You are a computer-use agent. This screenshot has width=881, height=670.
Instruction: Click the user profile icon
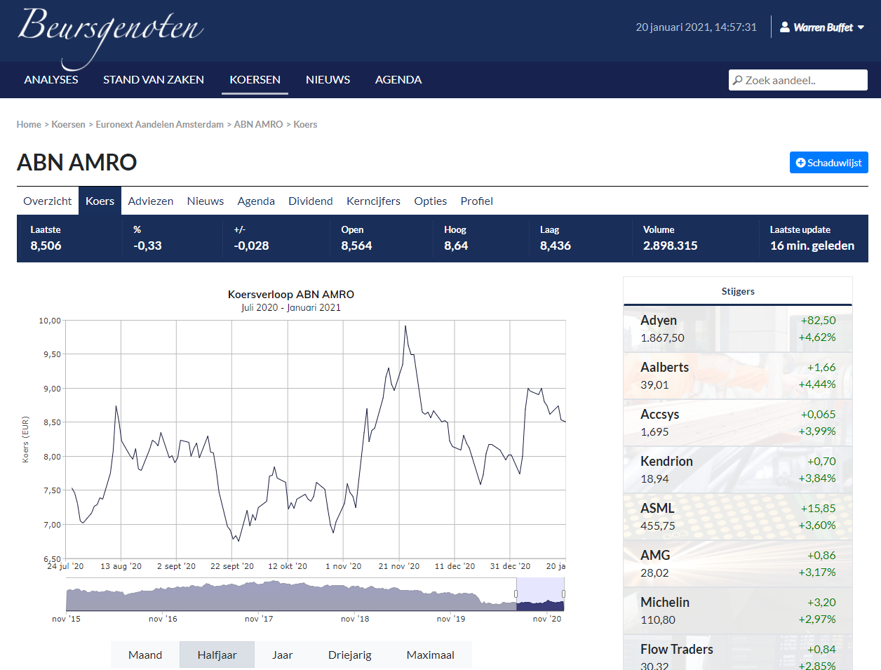point(785,27)
